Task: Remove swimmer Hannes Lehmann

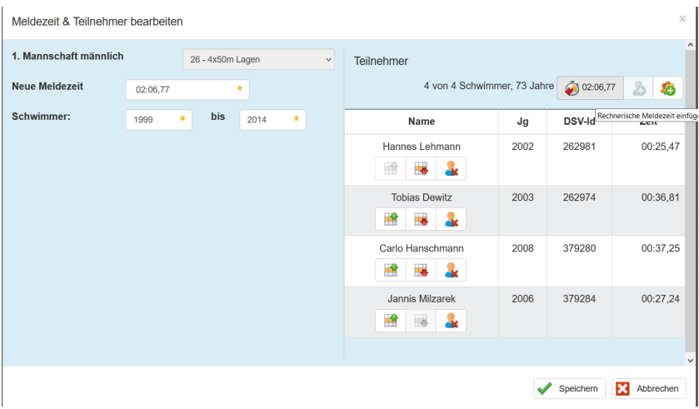Action: [451, 168]
